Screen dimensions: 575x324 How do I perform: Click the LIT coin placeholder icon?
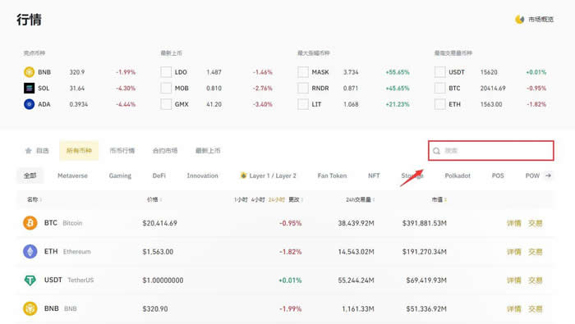point(303,104)
